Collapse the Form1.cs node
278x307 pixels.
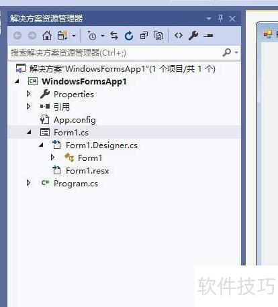click(29, 132)
